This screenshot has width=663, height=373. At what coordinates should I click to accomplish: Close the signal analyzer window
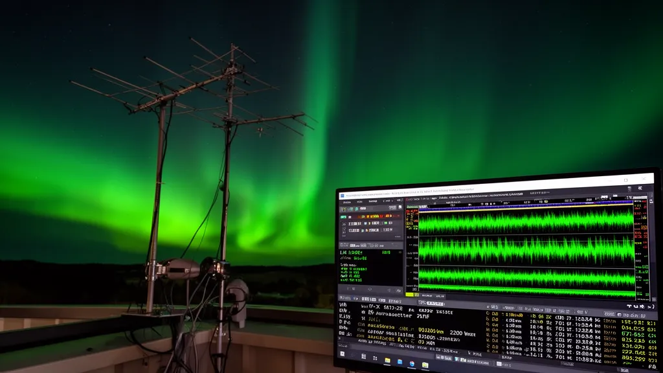644,179
